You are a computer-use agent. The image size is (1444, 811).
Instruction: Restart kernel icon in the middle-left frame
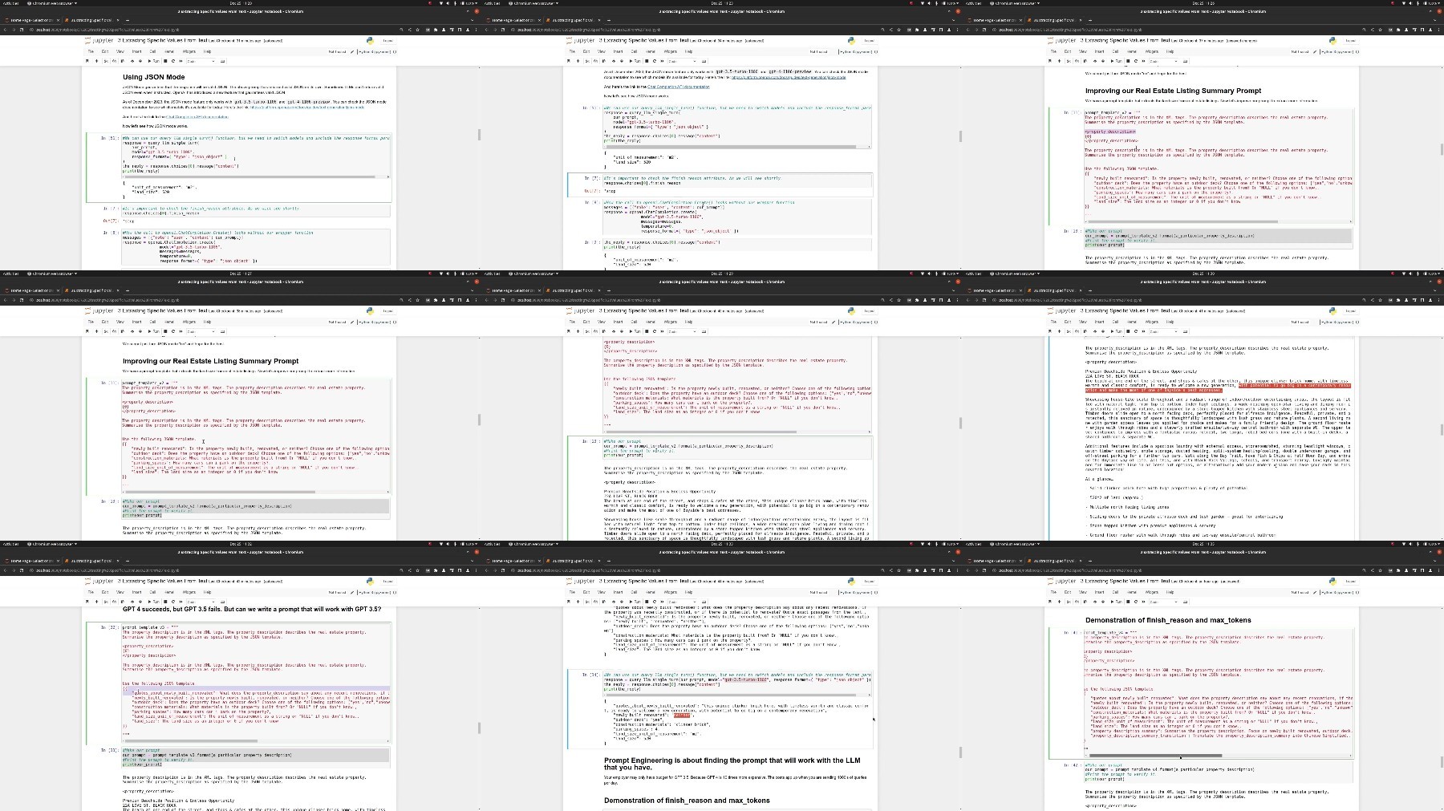pyautogui.click(x=173, y=331)
